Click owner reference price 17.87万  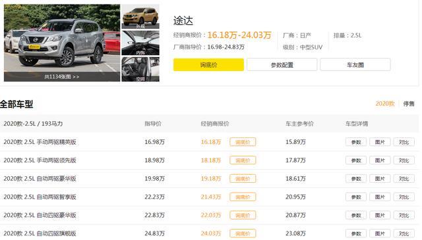(x=295, y=160)
